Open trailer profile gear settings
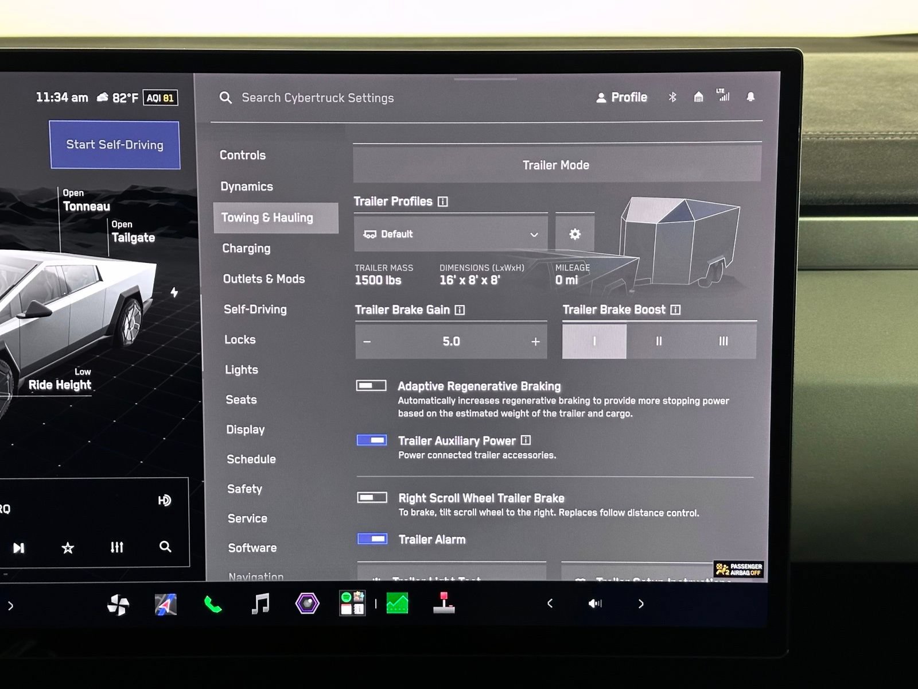This screenshot has width=918, height=689. tap(575, 234)
